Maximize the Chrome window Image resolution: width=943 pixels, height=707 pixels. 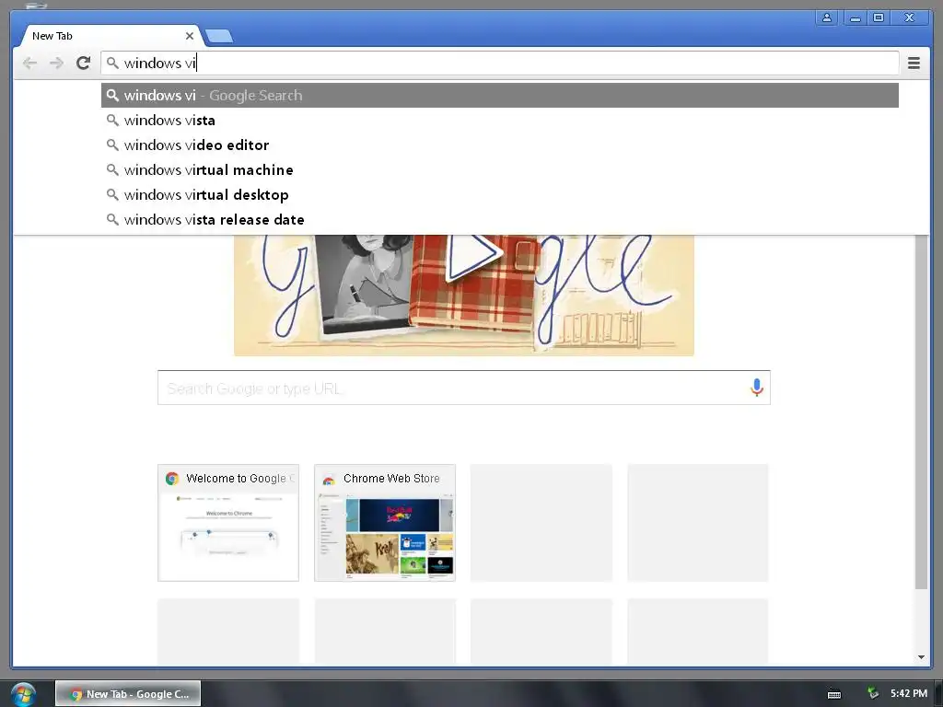point(878,18)
